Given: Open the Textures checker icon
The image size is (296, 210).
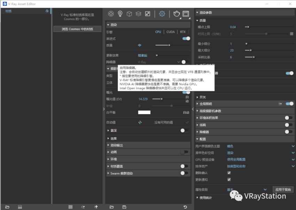Looking at the screenshot, I should 147,14.
